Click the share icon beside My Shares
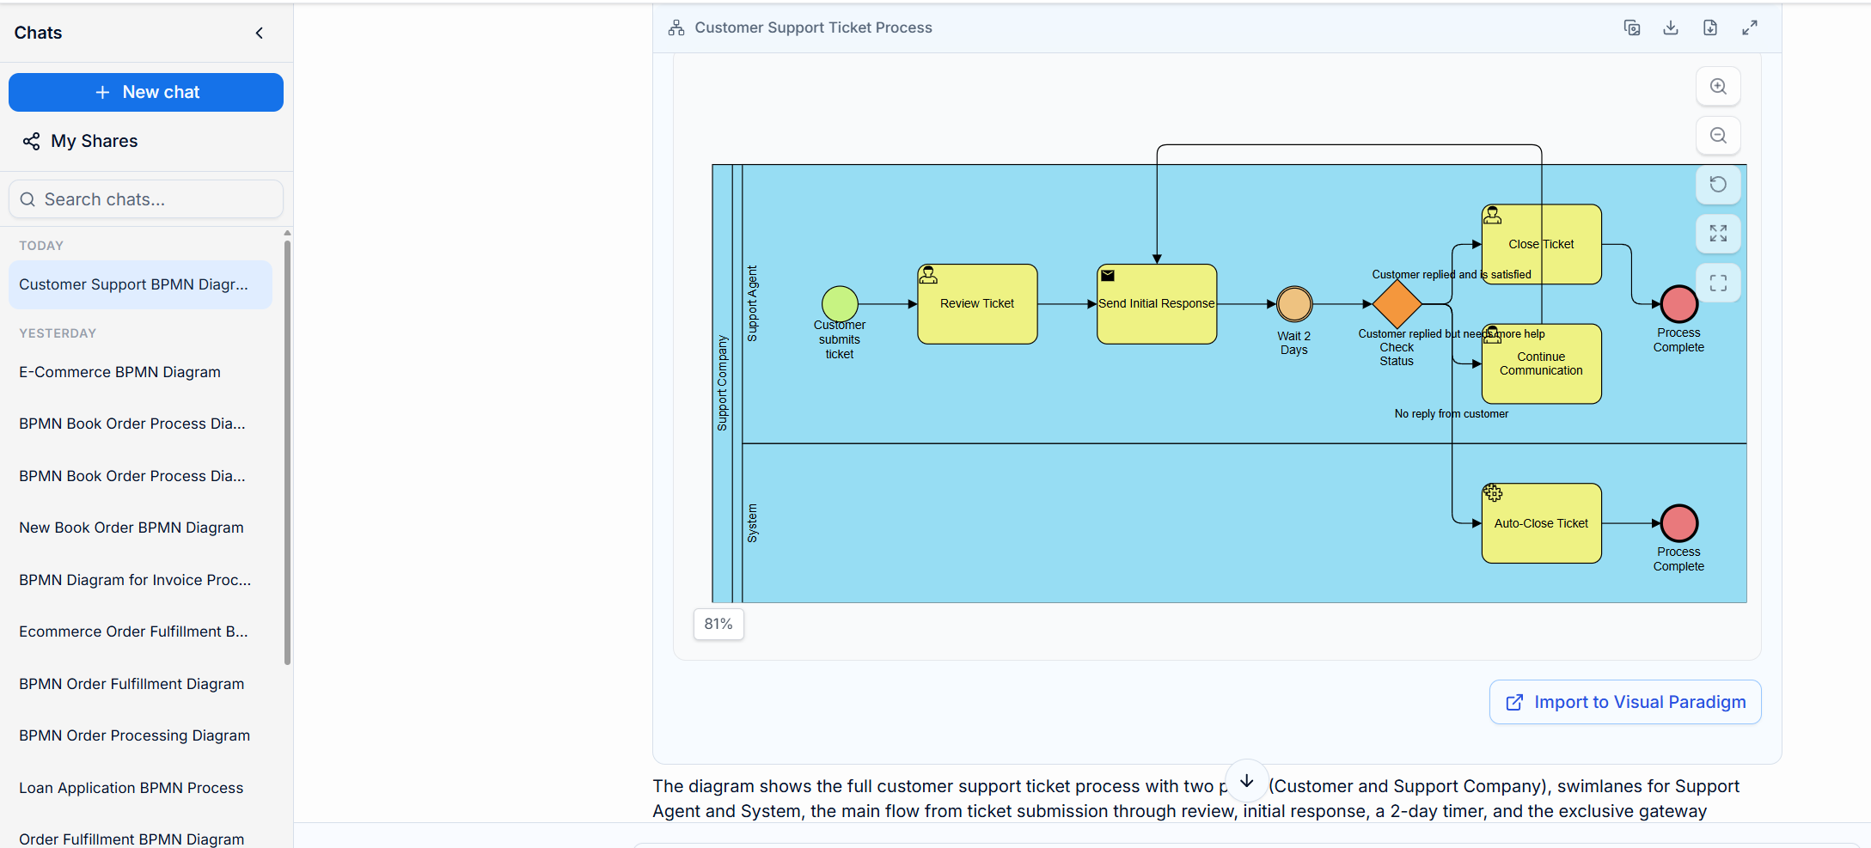 tap(32, 141)
